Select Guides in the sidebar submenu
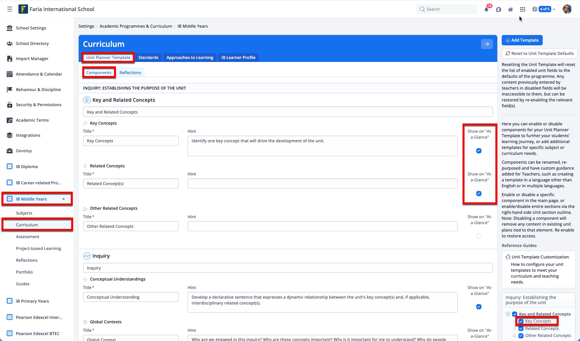Viewport: 580px width, 341px height. click(x=23, y=284)
